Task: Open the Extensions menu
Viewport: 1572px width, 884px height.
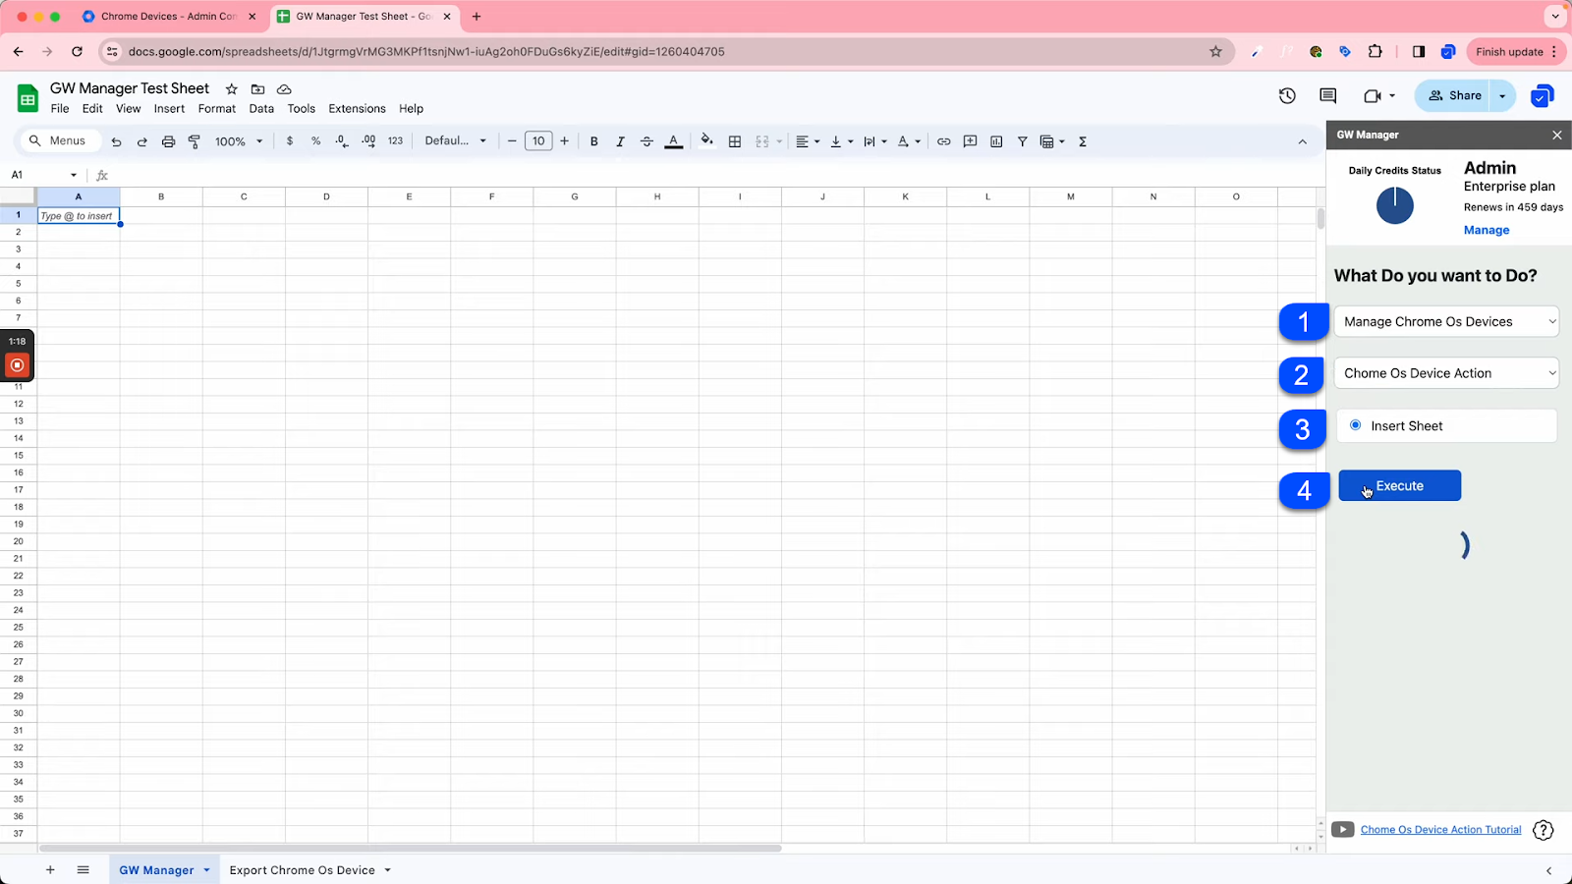Action: (357, 109)
